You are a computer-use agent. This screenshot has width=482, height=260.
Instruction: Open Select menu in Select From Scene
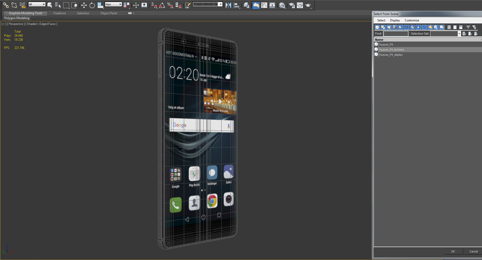[381, 20]
